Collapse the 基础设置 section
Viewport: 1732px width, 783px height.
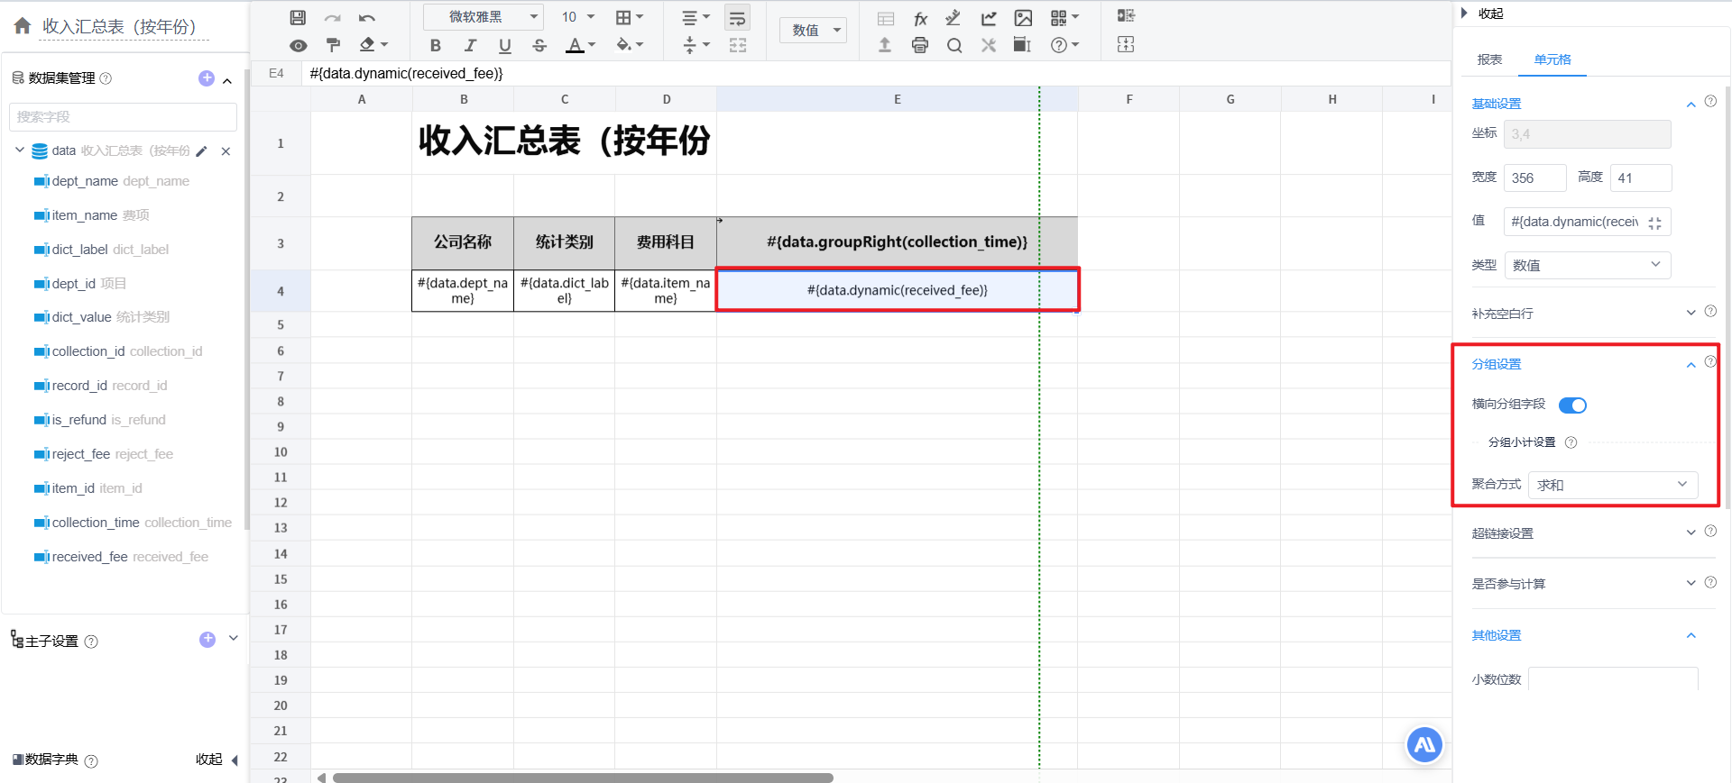tap(1691, 105)
